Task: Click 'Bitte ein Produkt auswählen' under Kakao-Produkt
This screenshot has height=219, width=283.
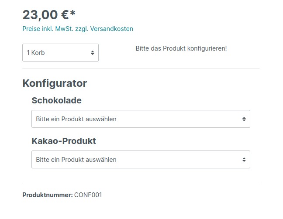Action: click(76, 160)
